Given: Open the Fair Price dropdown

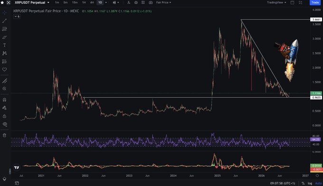Looking at the screenshot, I should click(x=163, y=2).
